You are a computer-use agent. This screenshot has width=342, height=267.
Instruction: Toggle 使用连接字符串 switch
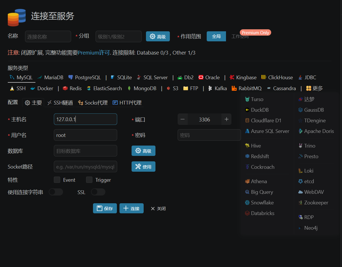(56, 192)
